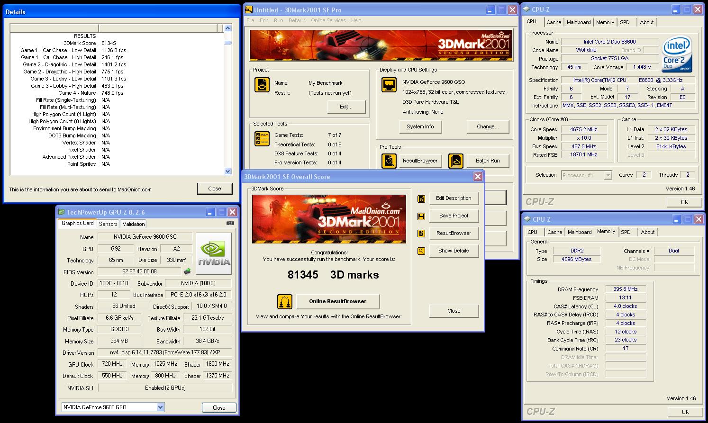The width and height of the screenshot is (708, 423).
Task: Switch to Mainboard tab in top CPU-Z
Action: (579, 22)
